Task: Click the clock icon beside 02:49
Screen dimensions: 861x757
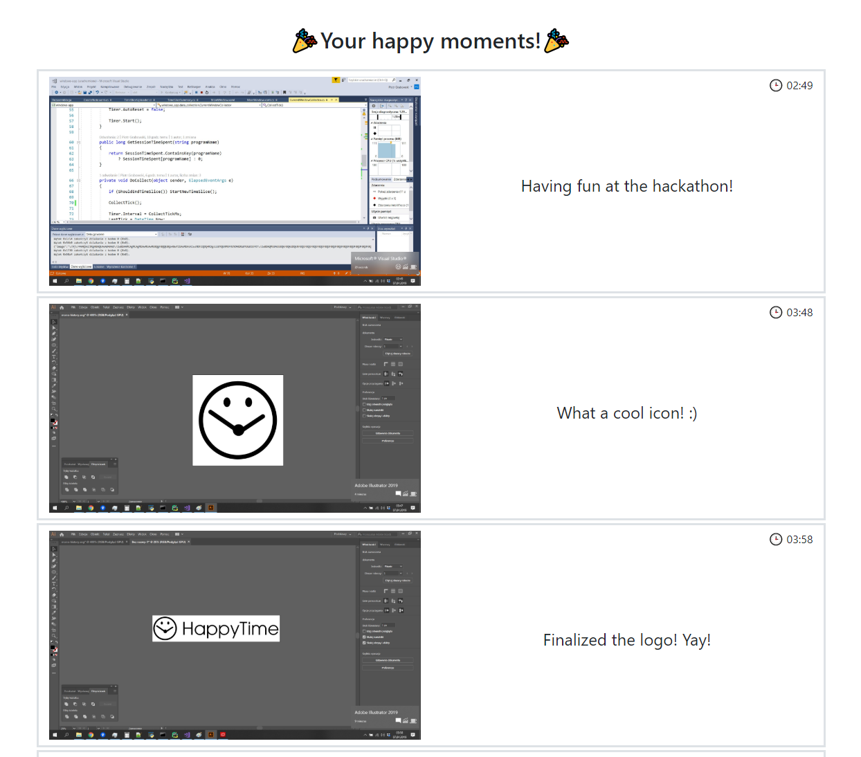Action: pyautogui.click(x=776, y=85)
